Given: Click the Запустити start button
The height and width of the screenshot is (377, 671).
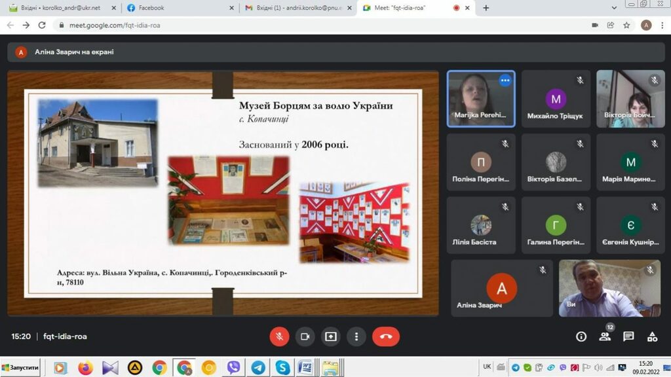Looking at the screenshot, I should point(20,368).
